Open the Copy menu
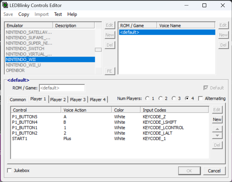The image size is (232, 182). click(24, 14)
